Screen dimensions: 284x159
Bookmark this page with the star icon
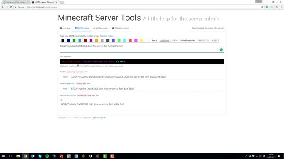[x=262, y=7]
